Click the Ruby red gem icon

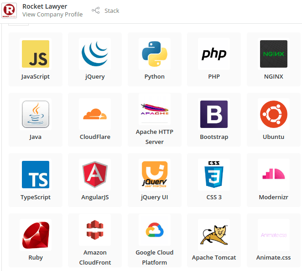(x=36, y=235)
